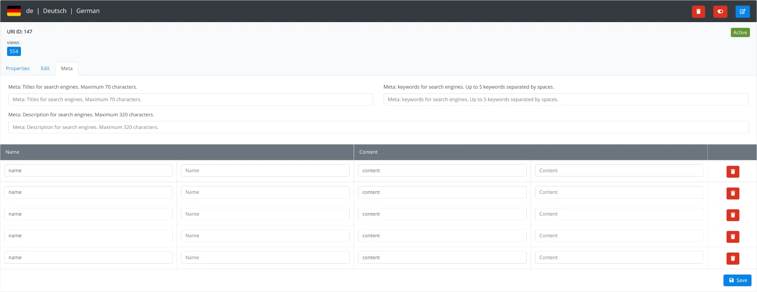Click the fifth row Name placeholder field
The image size is (757, 292).
click(x=265, y=257)
